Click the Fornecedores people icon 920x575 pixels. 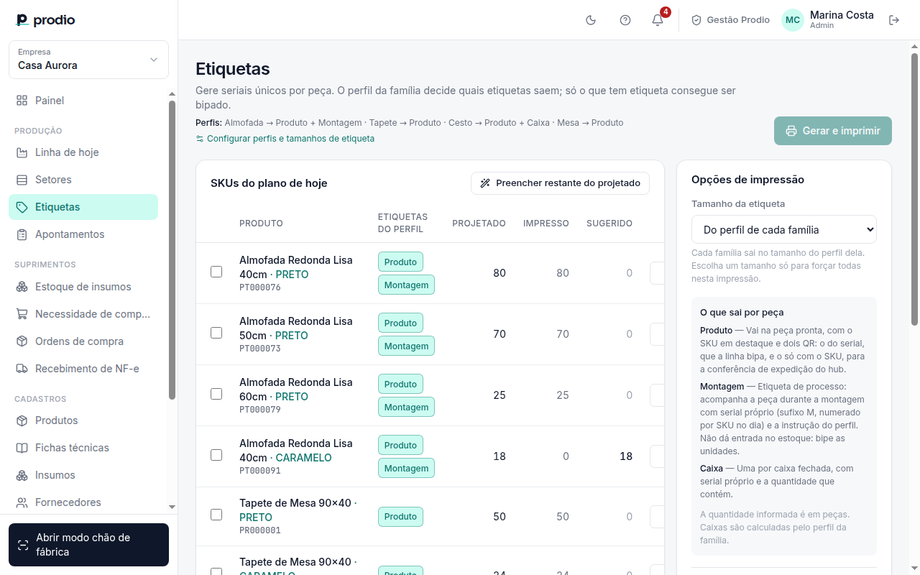click(x=22, y=502)
